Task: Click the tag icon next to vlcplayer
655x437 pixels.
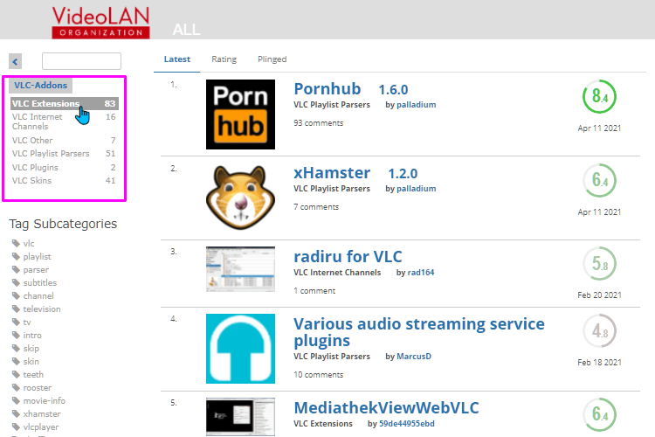Action: point(17,427)
